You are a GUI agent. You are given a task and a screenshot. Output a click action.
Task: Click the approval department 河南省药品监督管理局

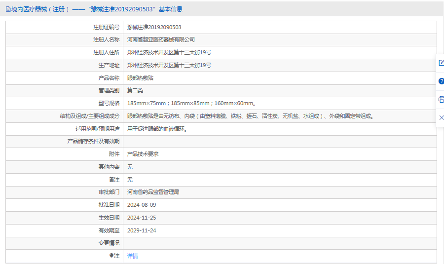coord(153,192)
